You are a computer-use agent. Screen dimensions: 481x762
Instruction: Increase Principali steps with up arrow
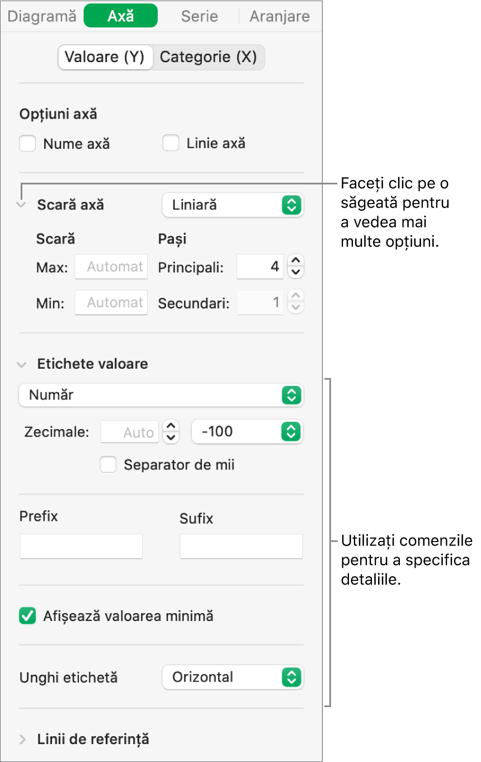[296, 261]
